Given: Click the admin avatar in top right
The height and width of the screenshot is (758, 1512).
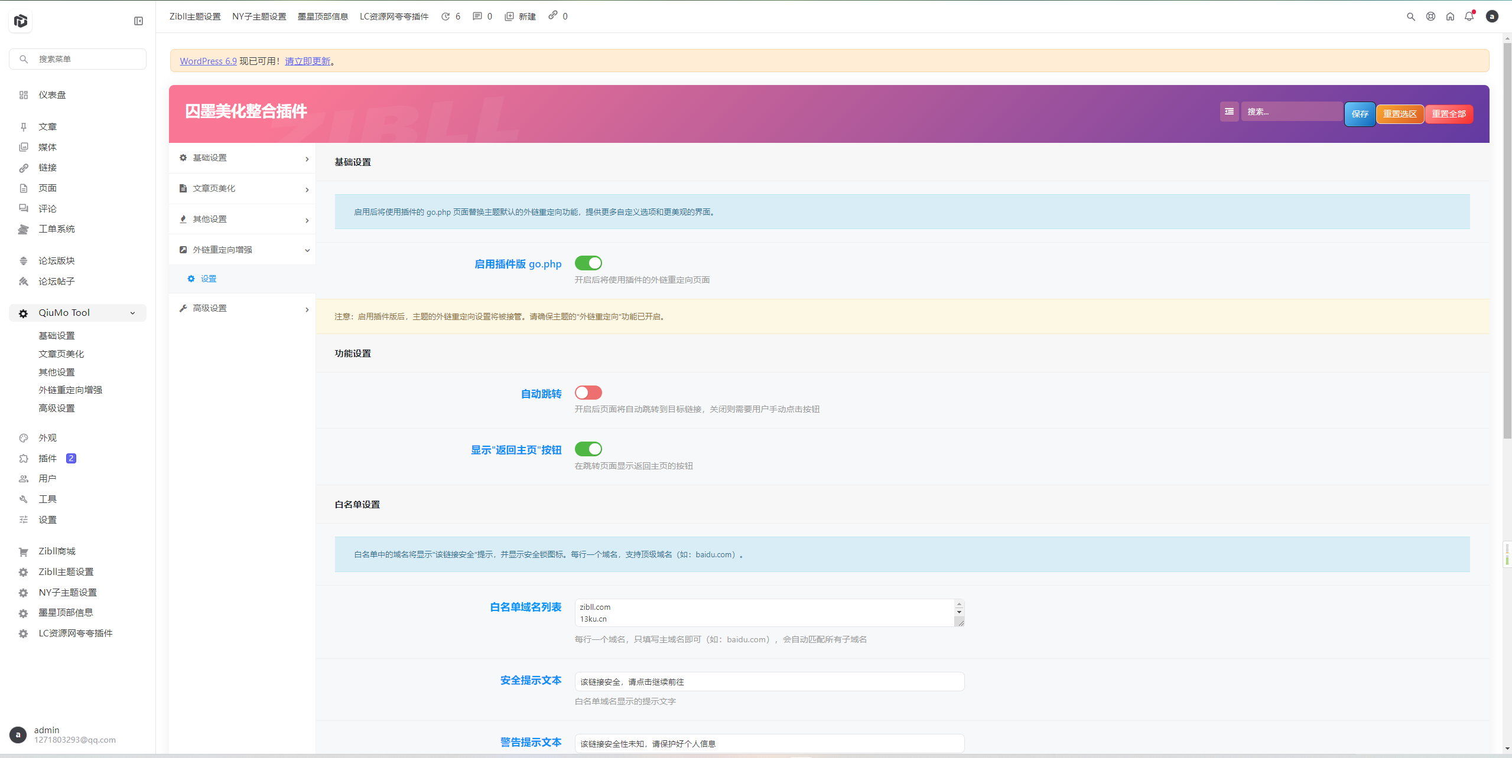Looking at the screenshot, I should click(x=1491, y=17).
